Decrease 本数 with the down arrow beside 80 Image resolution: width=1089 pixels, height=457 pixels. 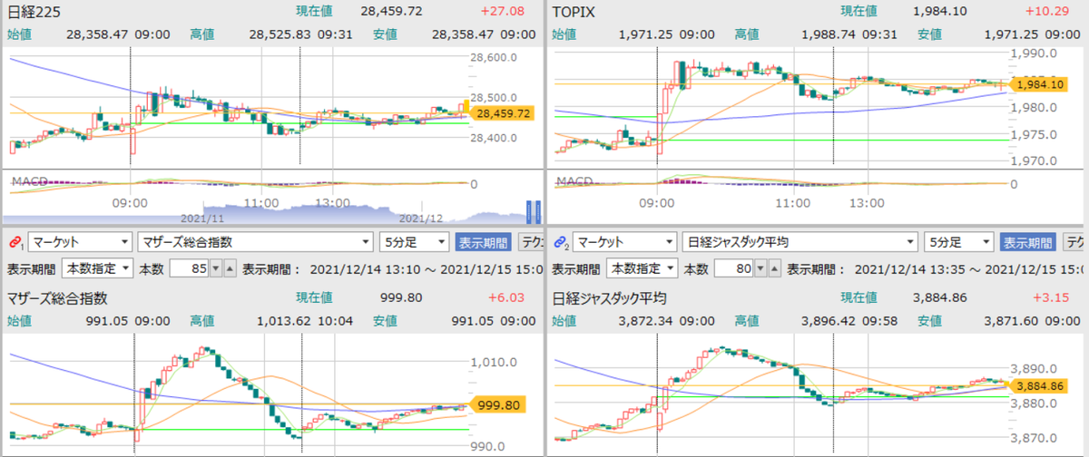pyautogui.click(x=760, y=269)
